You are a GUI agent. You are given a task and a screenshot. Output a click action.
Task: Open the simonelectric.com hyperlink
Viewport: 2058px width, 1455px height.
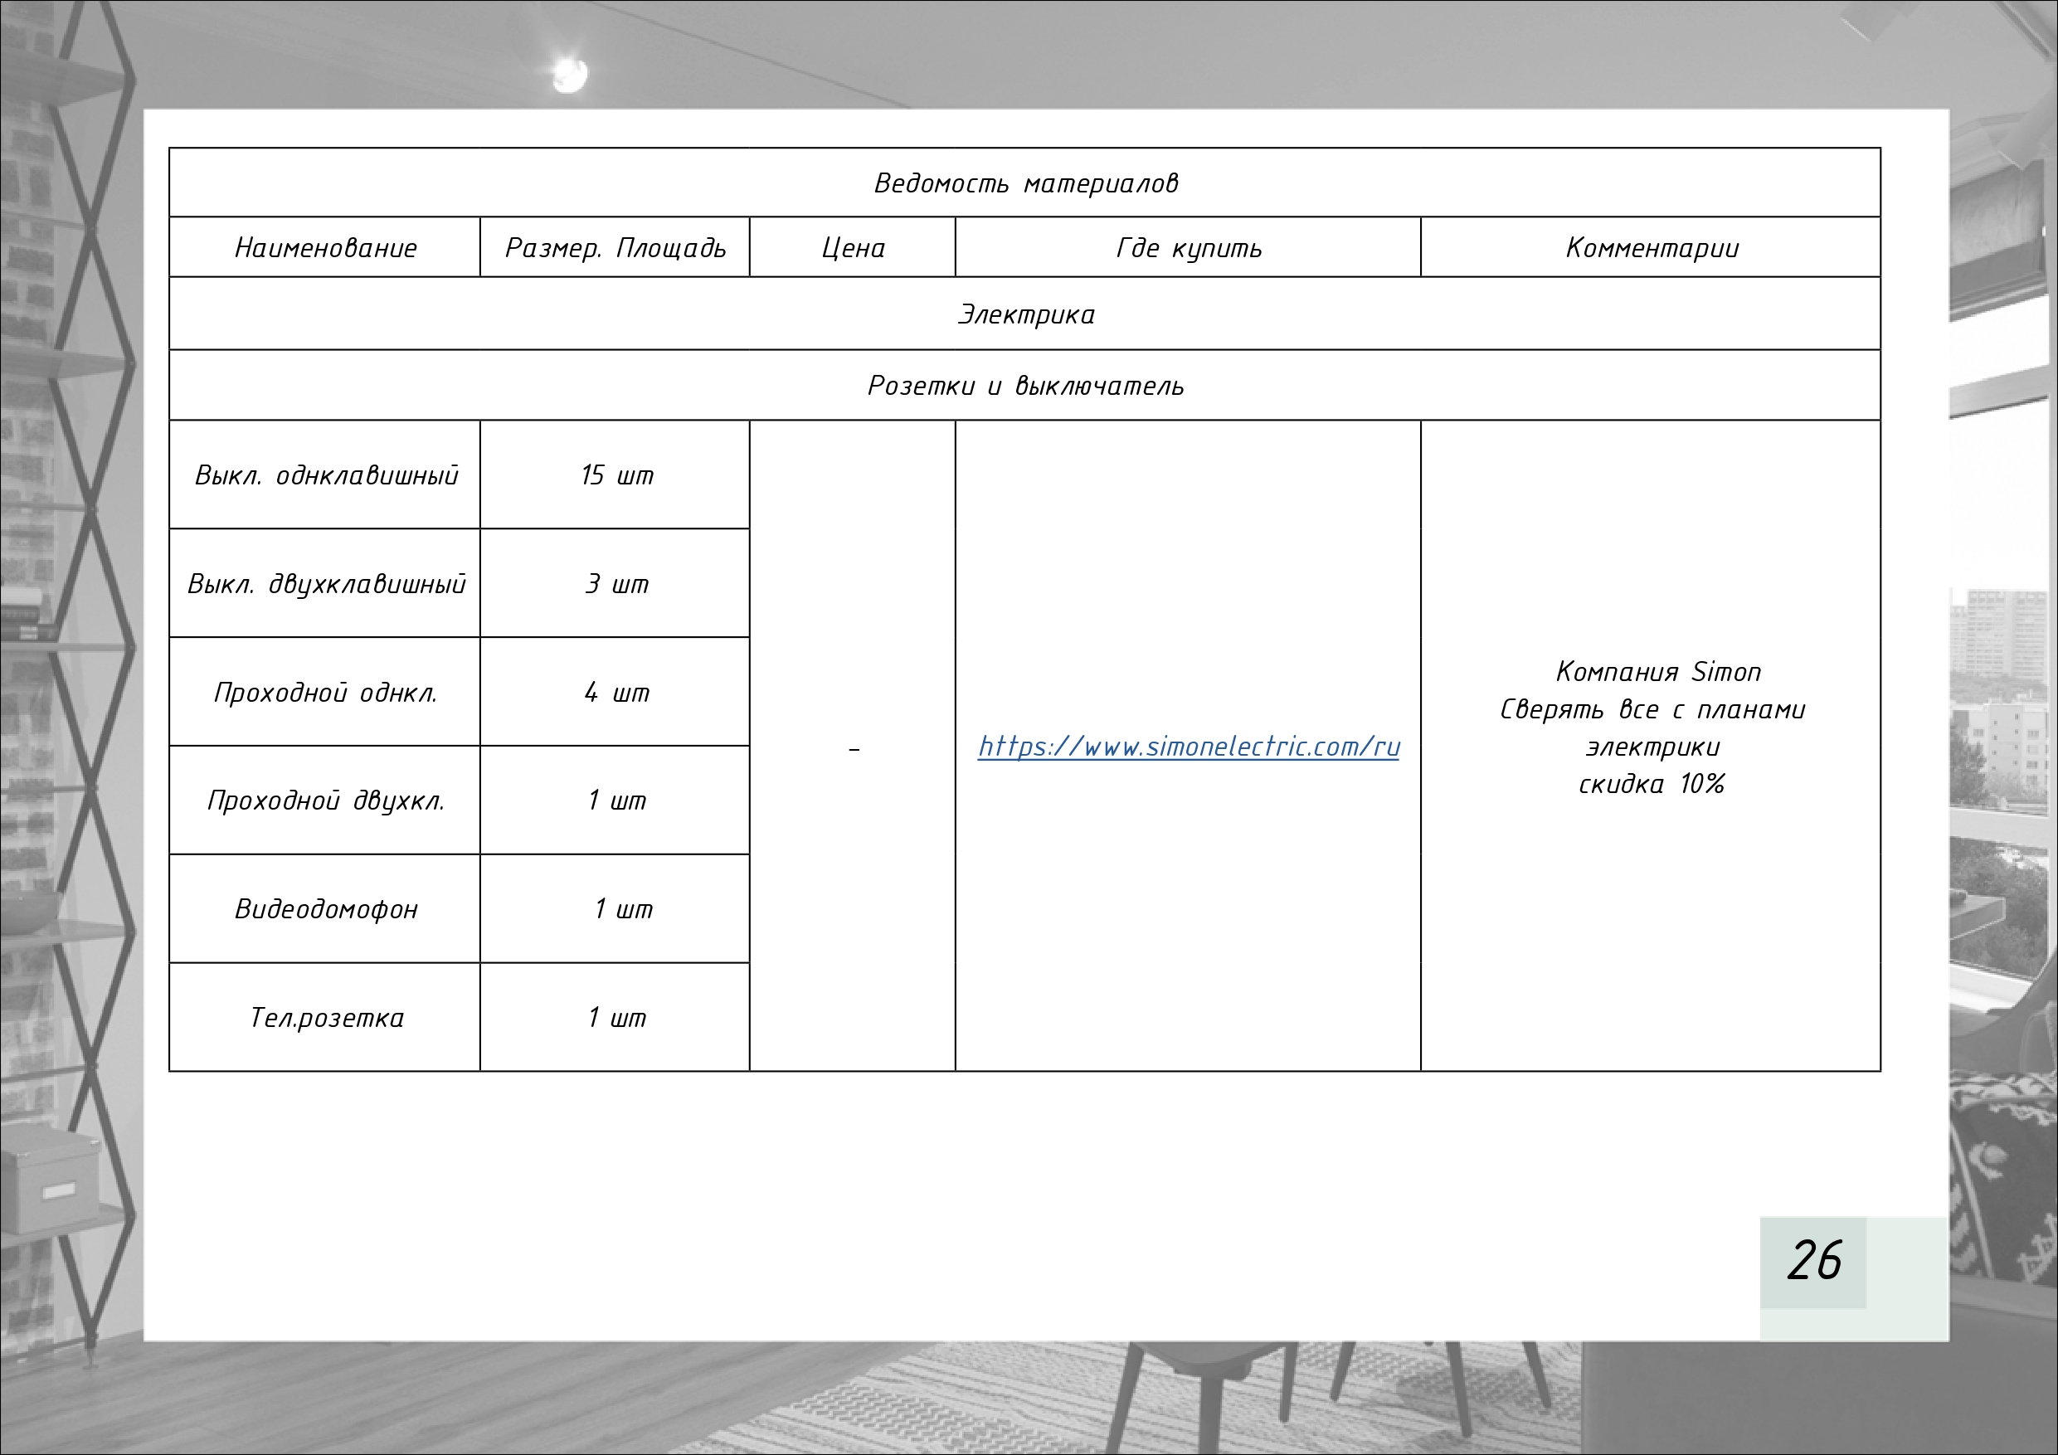coord(1188,747)
